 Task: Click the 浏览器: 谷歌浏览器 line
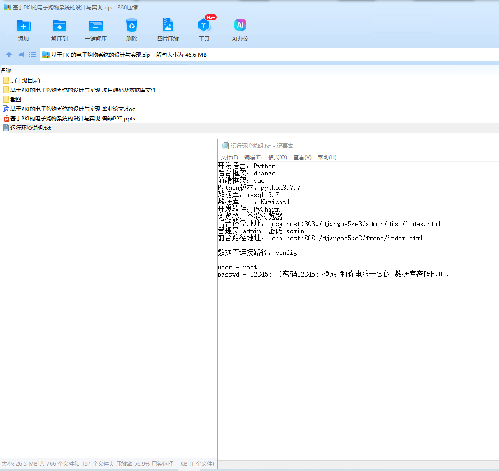click(250, 217)
